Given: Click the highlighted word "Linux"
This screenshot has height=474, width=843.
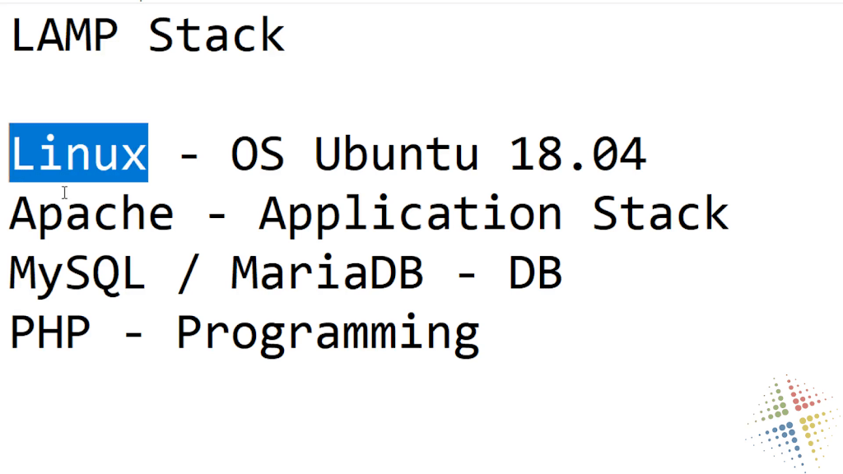Looking at the screenshot, I should tap(78, 153).
